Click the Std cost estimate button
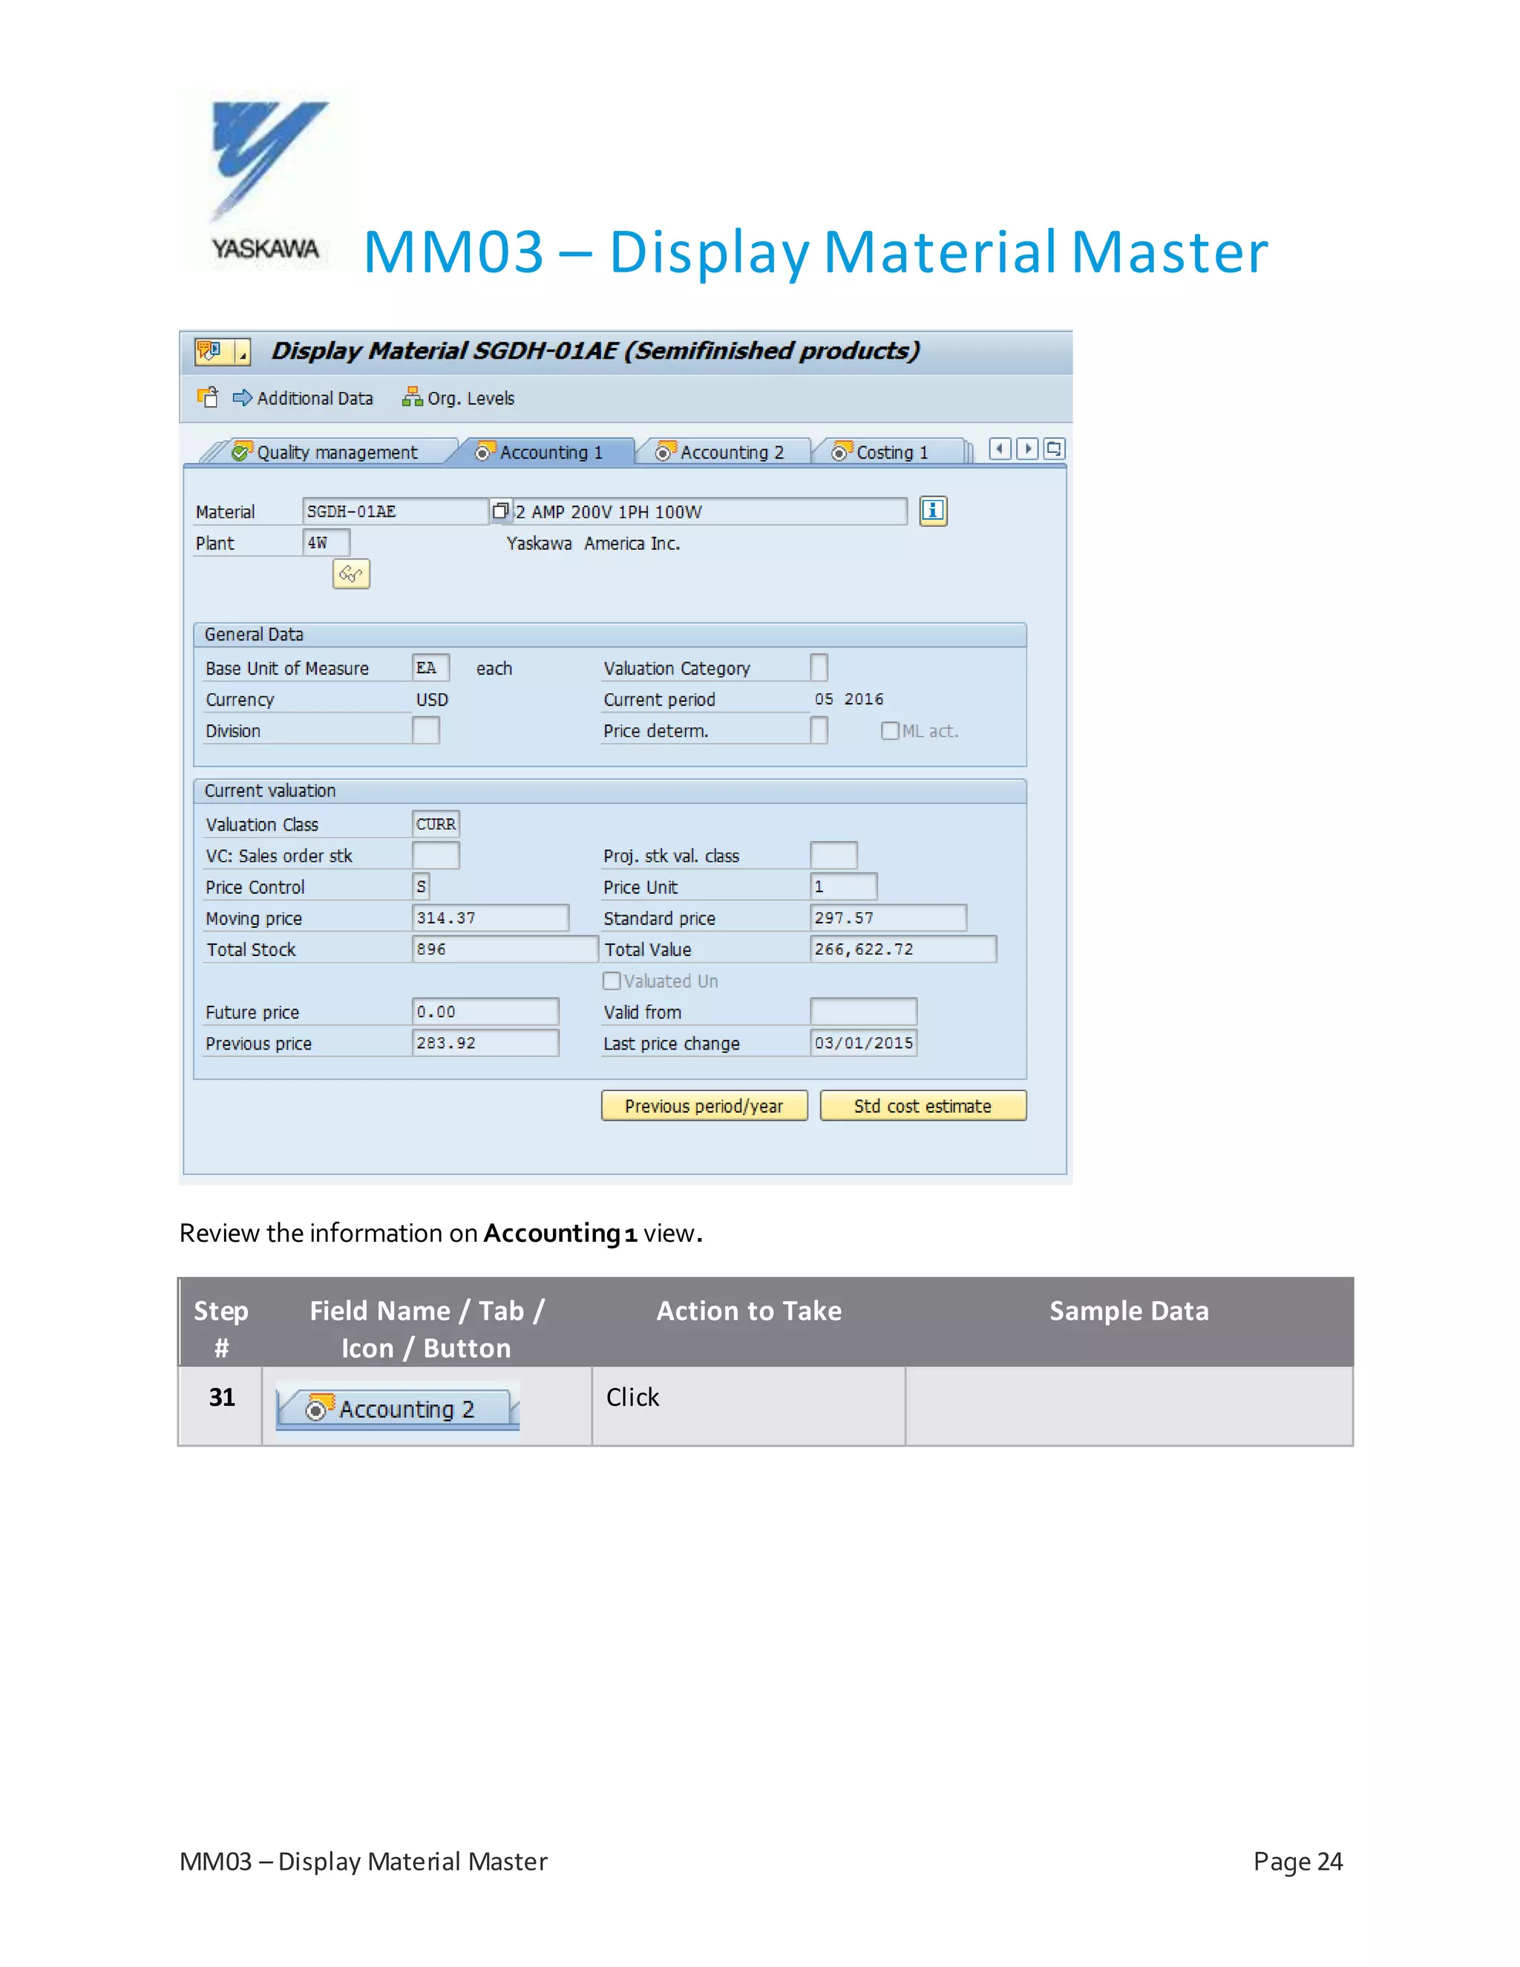The image size is (1520, 1967). pyautogui.click(x=923, y=1106)
